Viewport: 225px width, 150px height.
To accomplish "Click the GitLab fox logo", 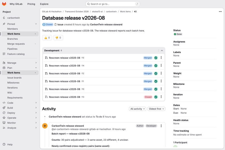I will click(x=4, y=4).
